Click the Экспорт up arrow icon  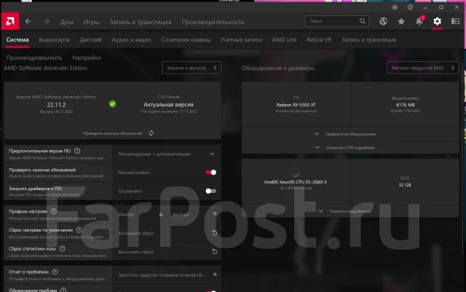(215, 214)
